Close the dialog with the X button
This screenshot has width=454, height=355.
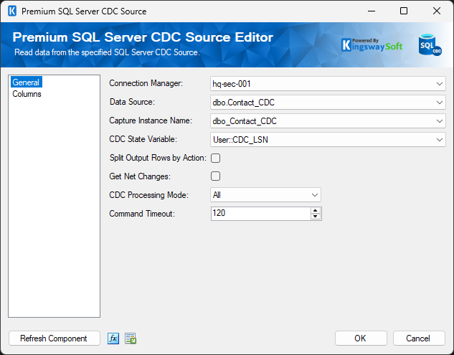tap(437, 11)
